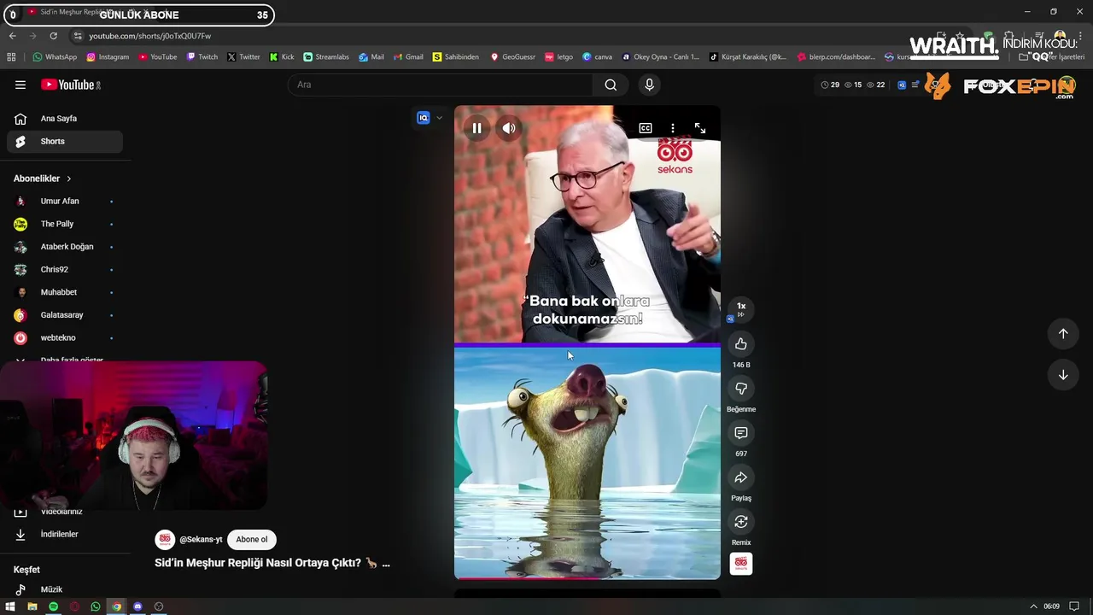Click the blue IQ extension icon
This screenshot has width=1093, height=615.
(x=424, y=118)
